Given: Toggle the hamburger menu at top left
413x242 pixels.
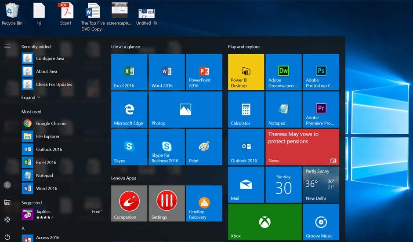Looking at the screenshot, I should tap(7, 46).
